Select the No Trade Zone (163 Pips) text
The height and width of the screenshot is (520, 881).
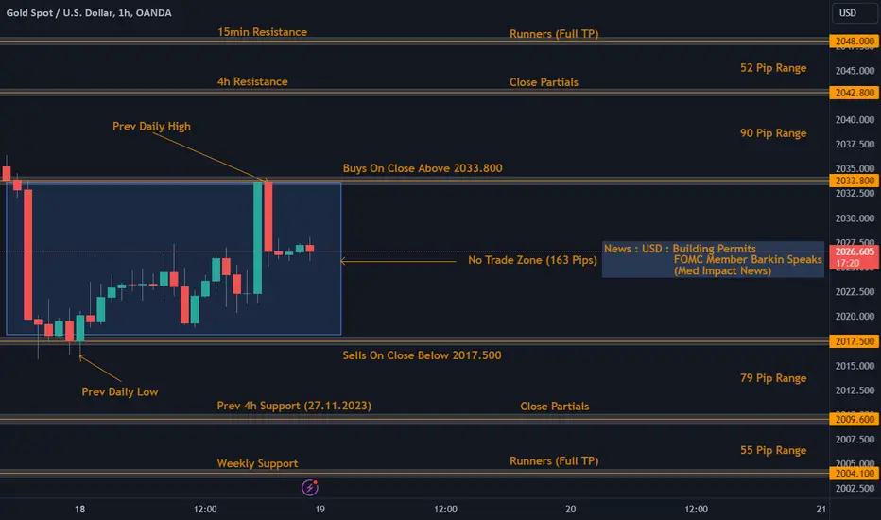tap(532, 260)
